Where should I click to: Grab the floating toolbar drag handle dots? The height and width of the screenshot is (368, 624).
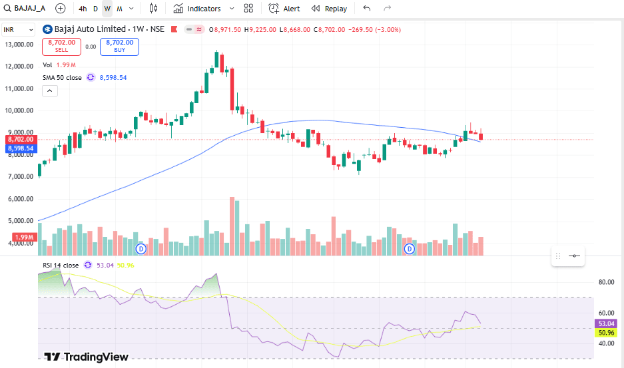(558, 256)
